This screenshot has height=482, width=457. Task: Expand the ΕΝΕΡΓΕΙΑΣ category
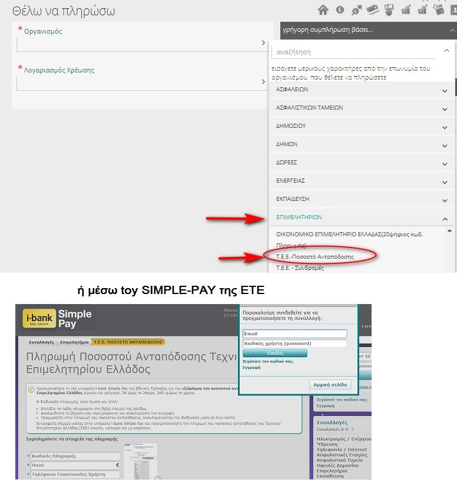point(362,181)
